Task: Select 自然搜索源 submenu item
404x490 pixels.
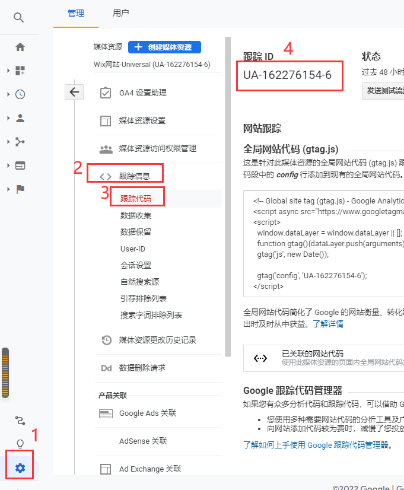Action: tap(139, 282)
